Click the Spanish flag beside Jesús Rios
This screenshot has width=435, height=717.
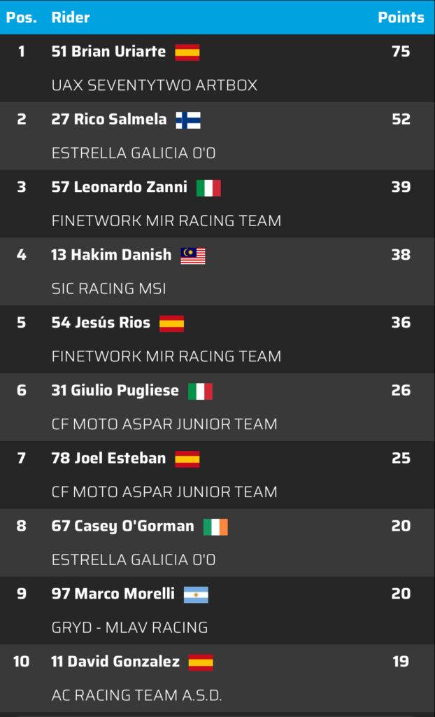[x=171, y=323]
